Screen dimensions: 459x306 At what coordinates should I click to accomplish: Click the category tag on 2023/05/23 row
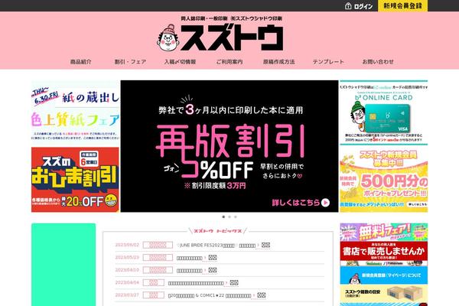point(158,258)
